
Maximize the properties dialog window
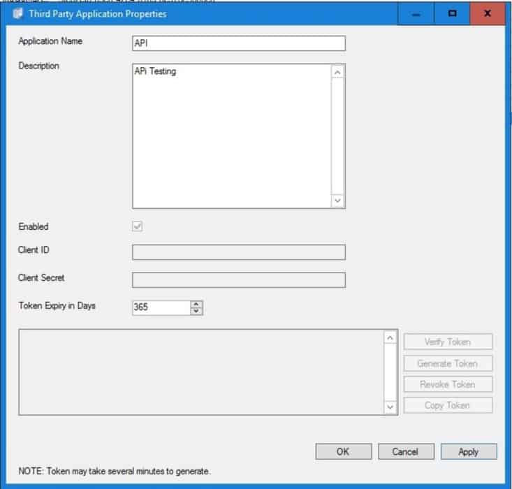coord(453,13)
